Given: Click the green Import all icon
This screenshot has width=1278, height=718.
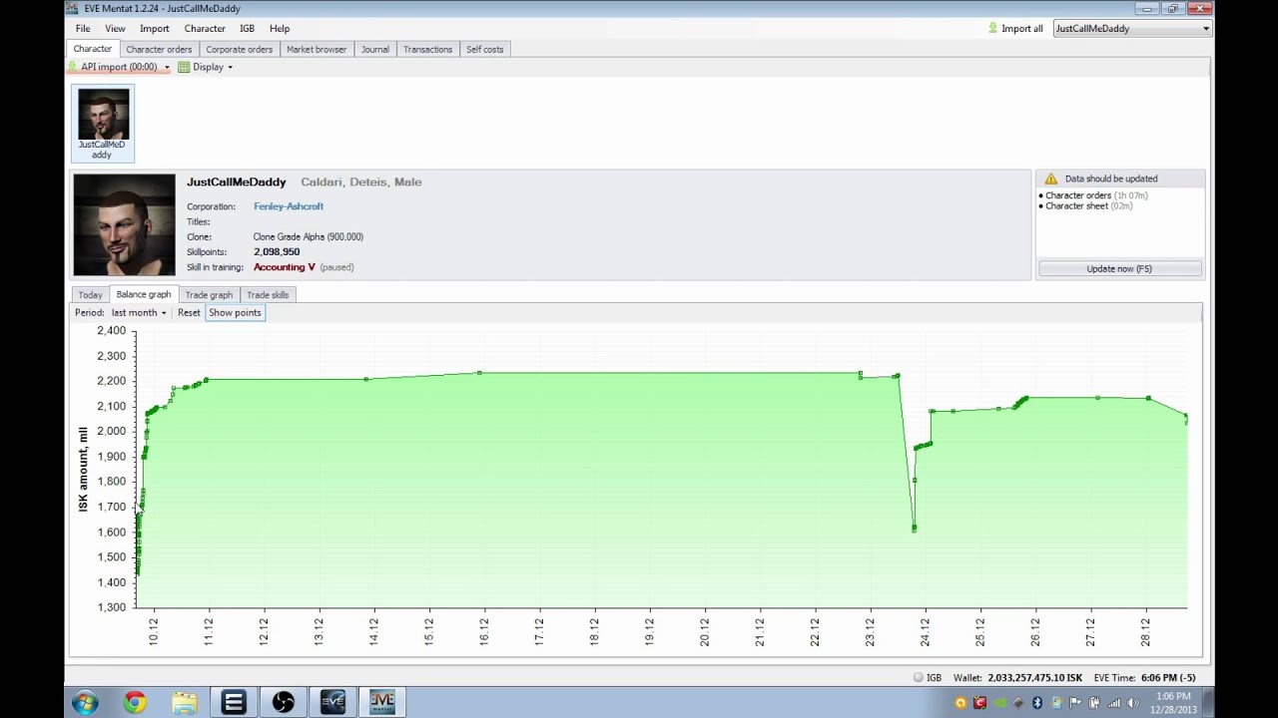Looking at the screenshot, I should tap(992, 28).
